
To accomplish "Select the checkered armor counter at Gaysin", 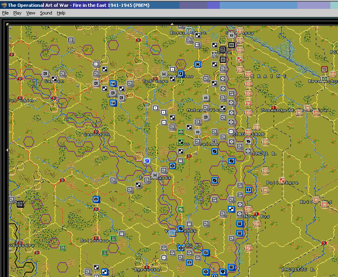I will [x=54, y=79].
